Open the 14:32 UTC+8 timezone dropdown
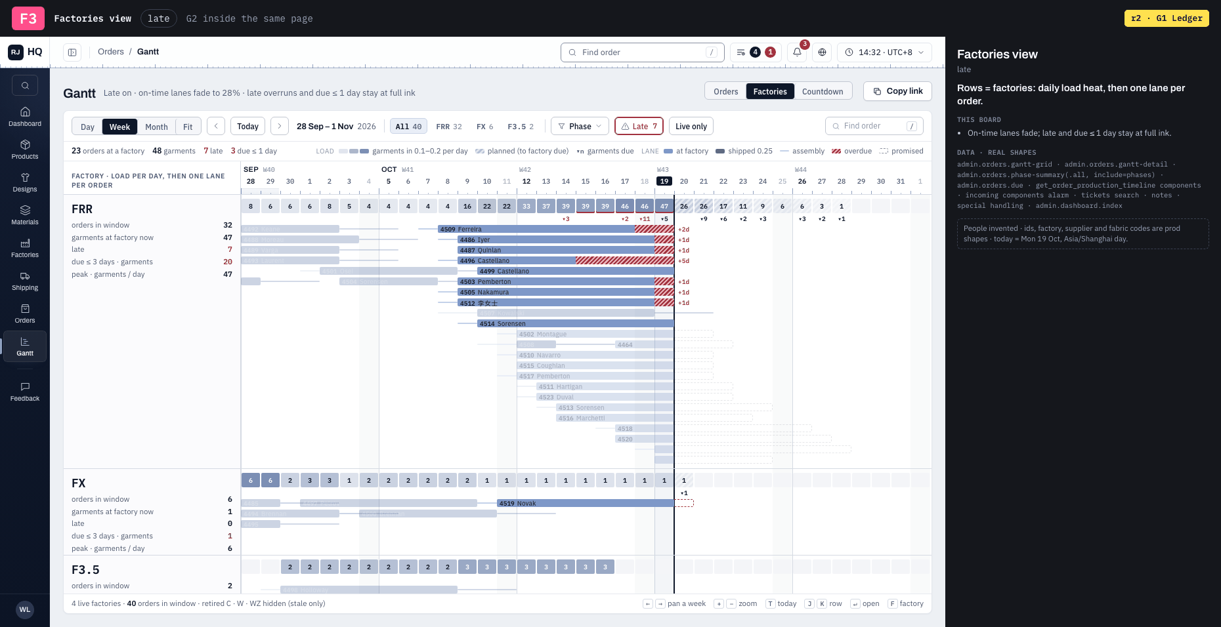The width and height of the screenshot is (1221, 627). [884, 52]
